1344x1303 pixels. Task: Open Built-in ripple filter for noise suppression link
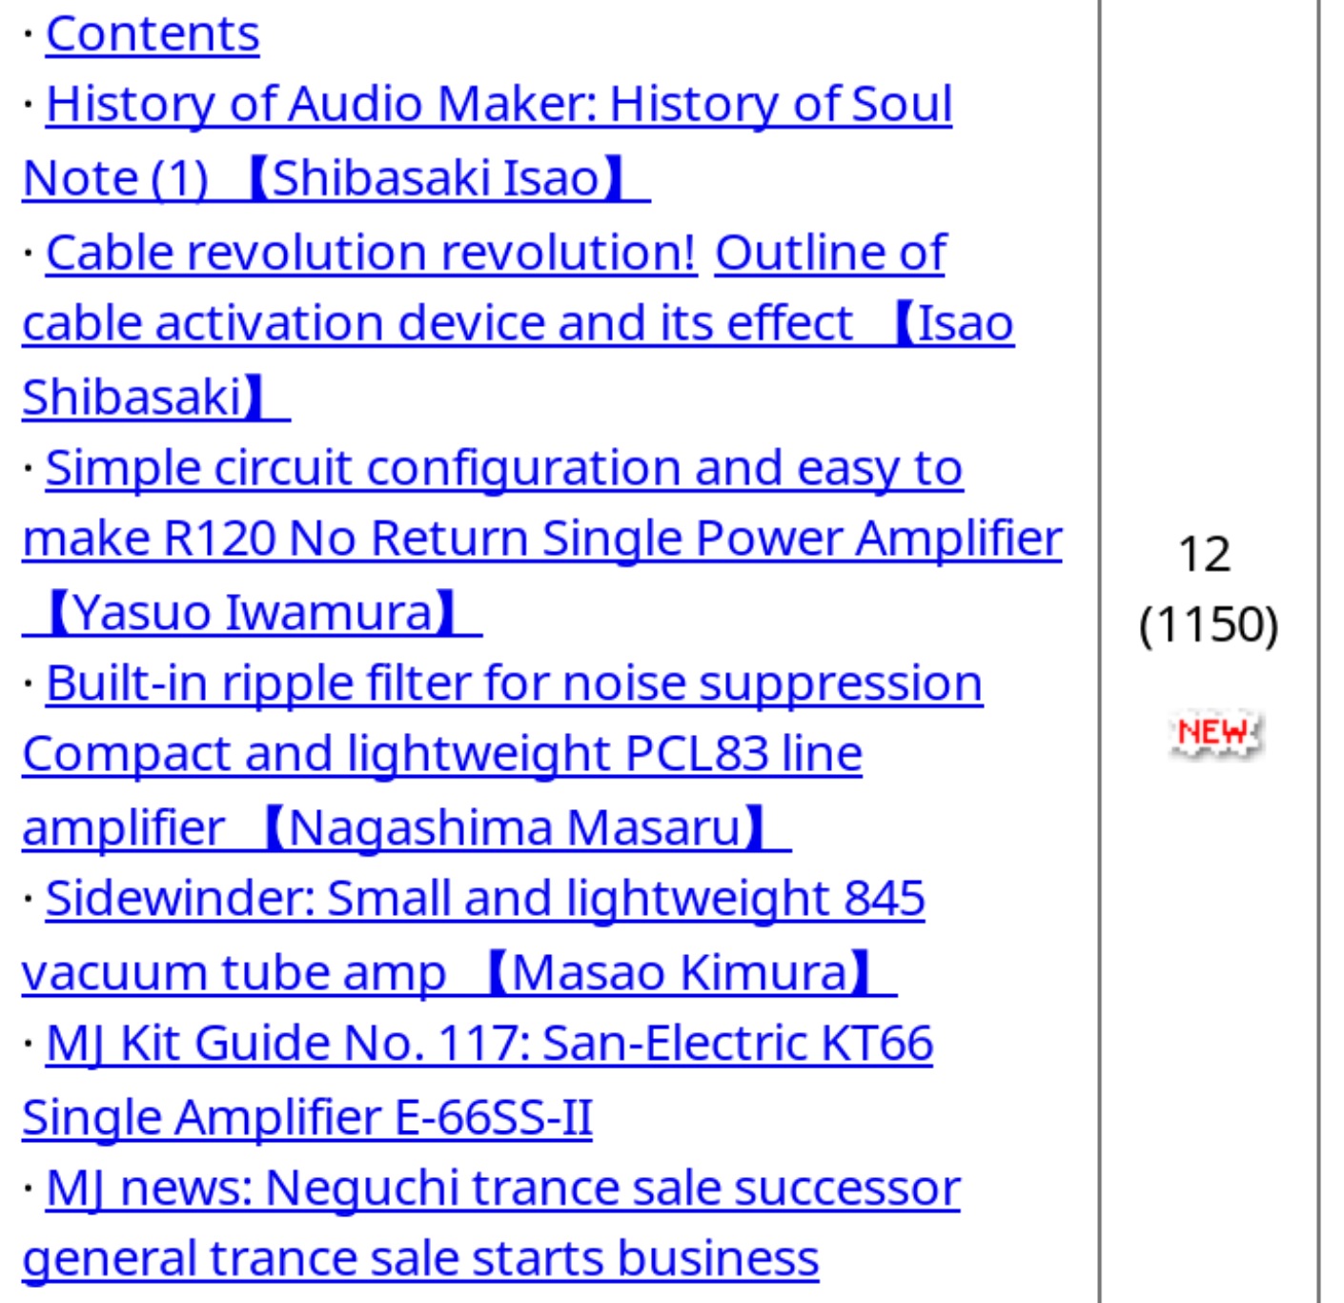pyautogui.click(x=514, y=684)
